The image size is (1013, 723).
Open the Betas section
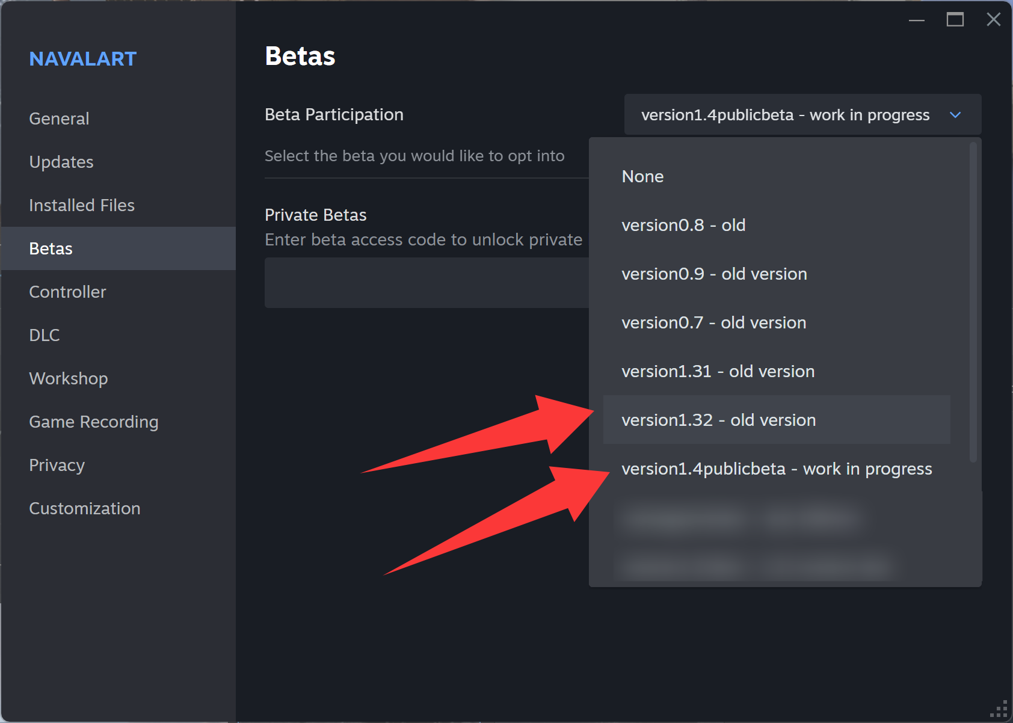(51, 248)
